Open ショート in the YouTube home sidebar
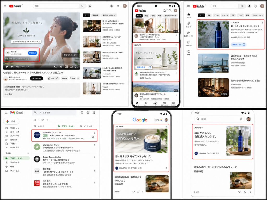 pyautogui.click(x=189, y=24)
